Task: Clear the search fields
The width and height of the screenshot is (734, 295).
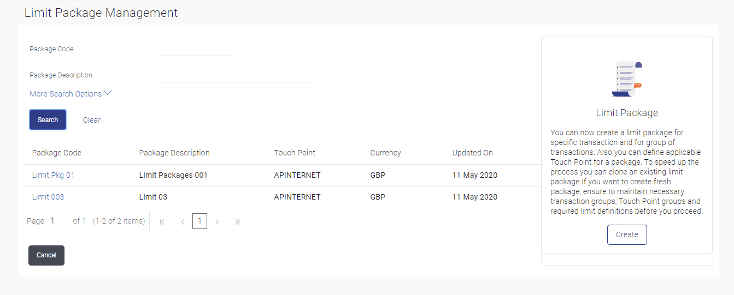Action: (92, 120)
